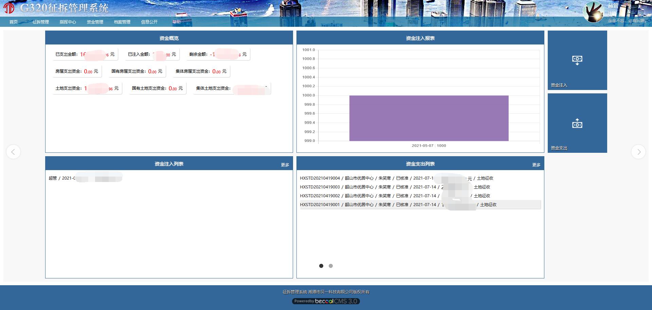The height and width of the screenshot is (310, 652).
Task: Open the 指挥中心 menu
Action: (68, 22)
